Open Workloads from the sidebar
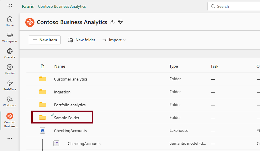The image size is (260, 151). pos(10,101)
